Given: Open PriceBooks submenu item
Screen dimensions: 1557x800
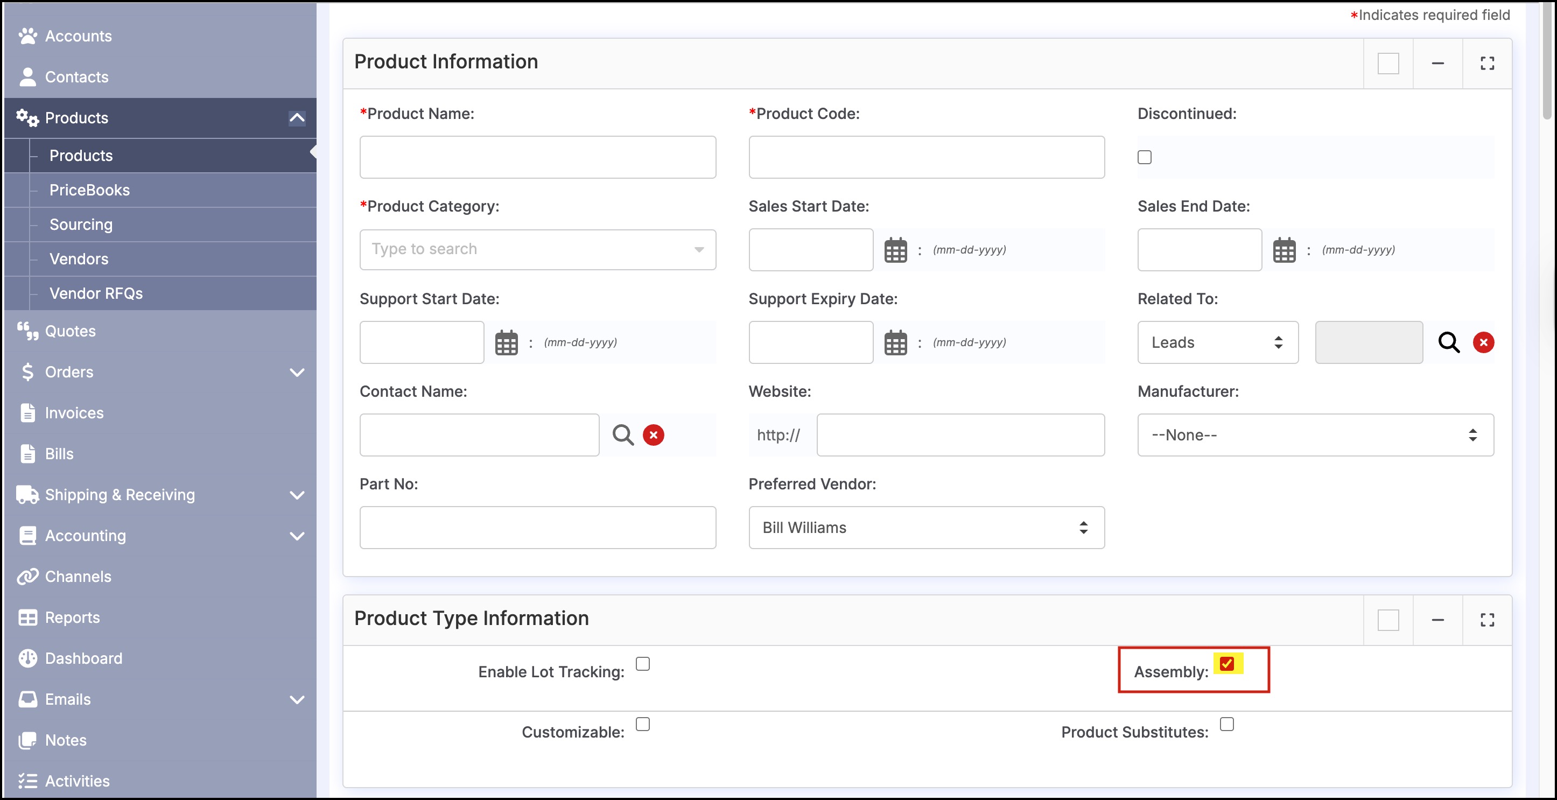Looking at the screenshot, I should pyautogui.click(x=161, y=191).
